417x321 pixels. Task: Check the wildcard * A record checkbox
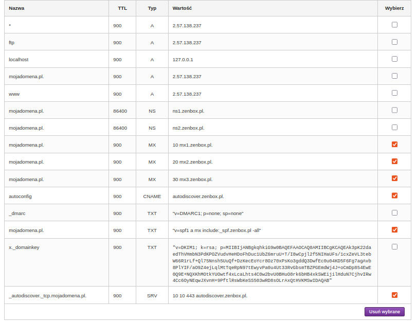pyautogui.click(x=394, y=25)
